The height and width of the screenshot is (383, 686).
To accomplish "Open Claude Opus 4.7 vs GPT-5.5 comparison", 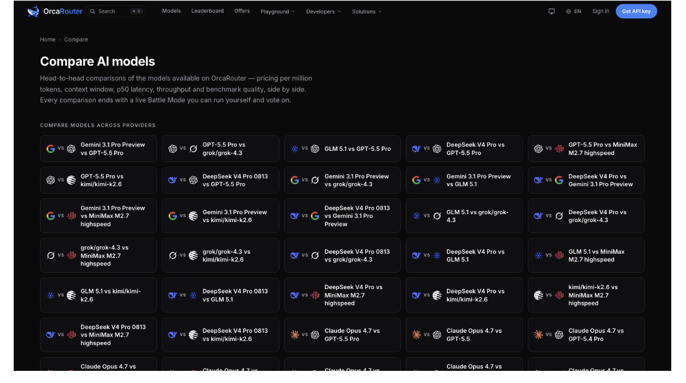I will point(464,335).
